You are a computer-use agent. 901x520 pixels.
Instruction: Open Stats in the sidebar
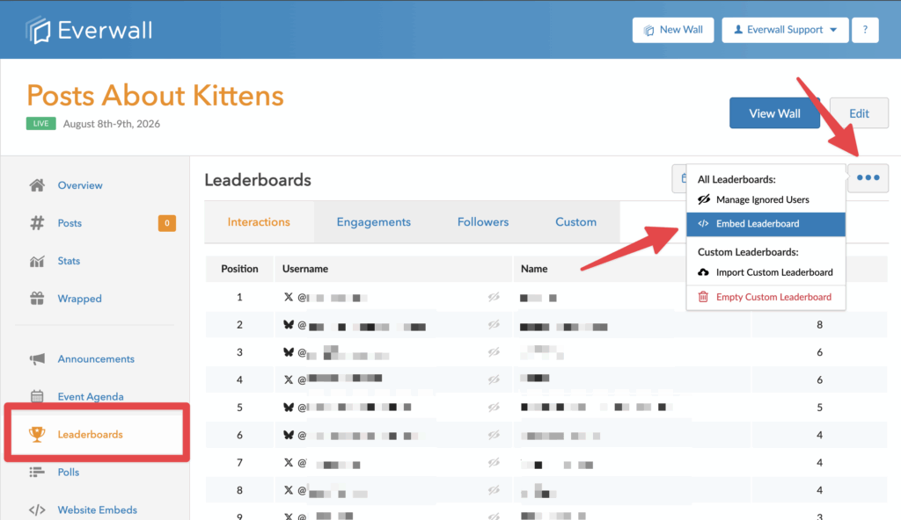[69, 261]
